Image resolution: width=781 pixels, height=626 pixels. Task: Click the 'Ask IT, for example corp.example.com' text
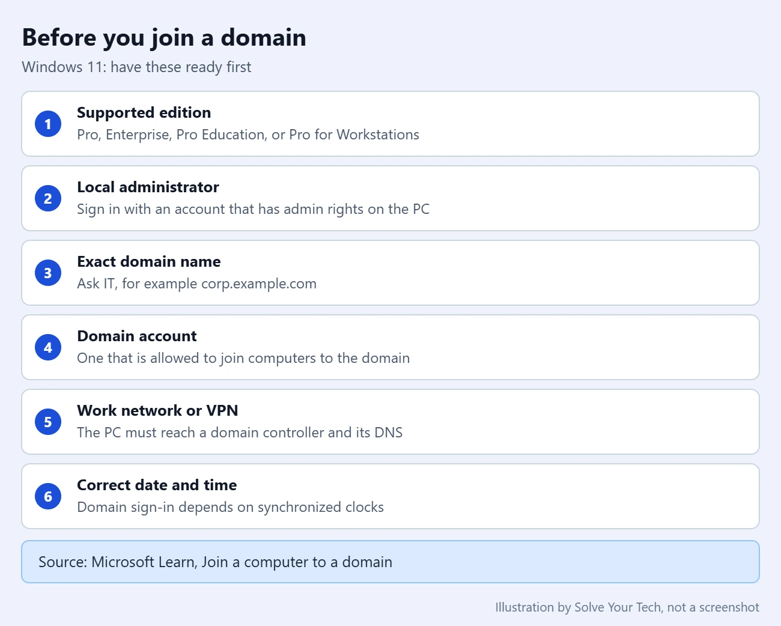pyautogui.click(x=196, y=284)
